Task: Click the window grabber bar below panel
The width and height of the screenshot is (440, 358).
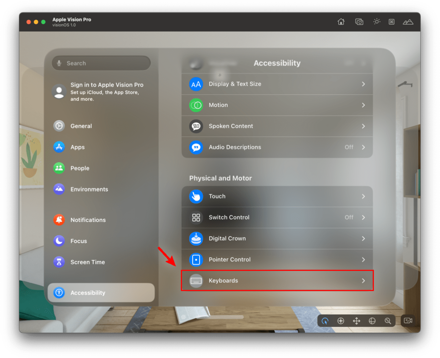Action: (220, 317)
